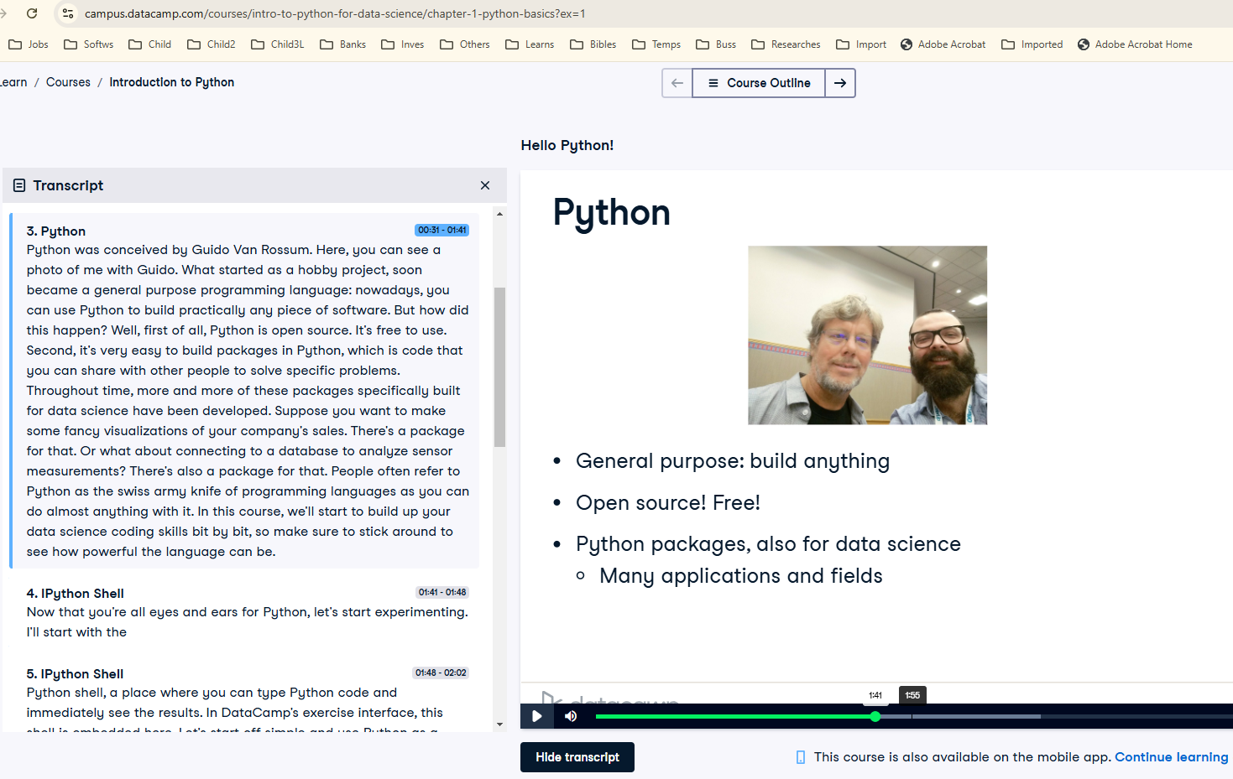Image resolution: width=1233 pixels, height=779 pixels.
Task: Open the Course Outline menu
Action: (759, 83)
